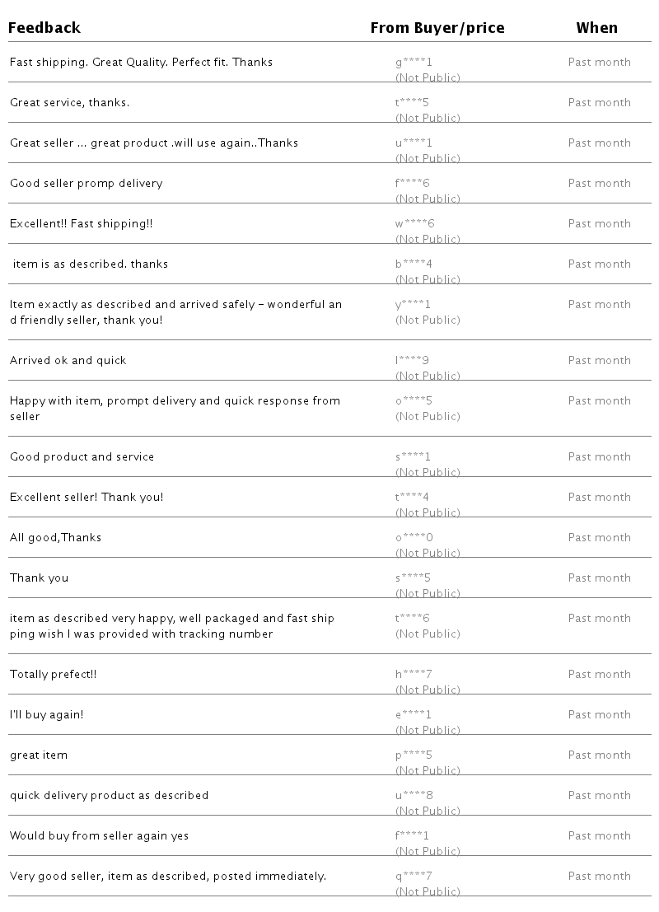Select buyer o****0 username

[414, 538]
